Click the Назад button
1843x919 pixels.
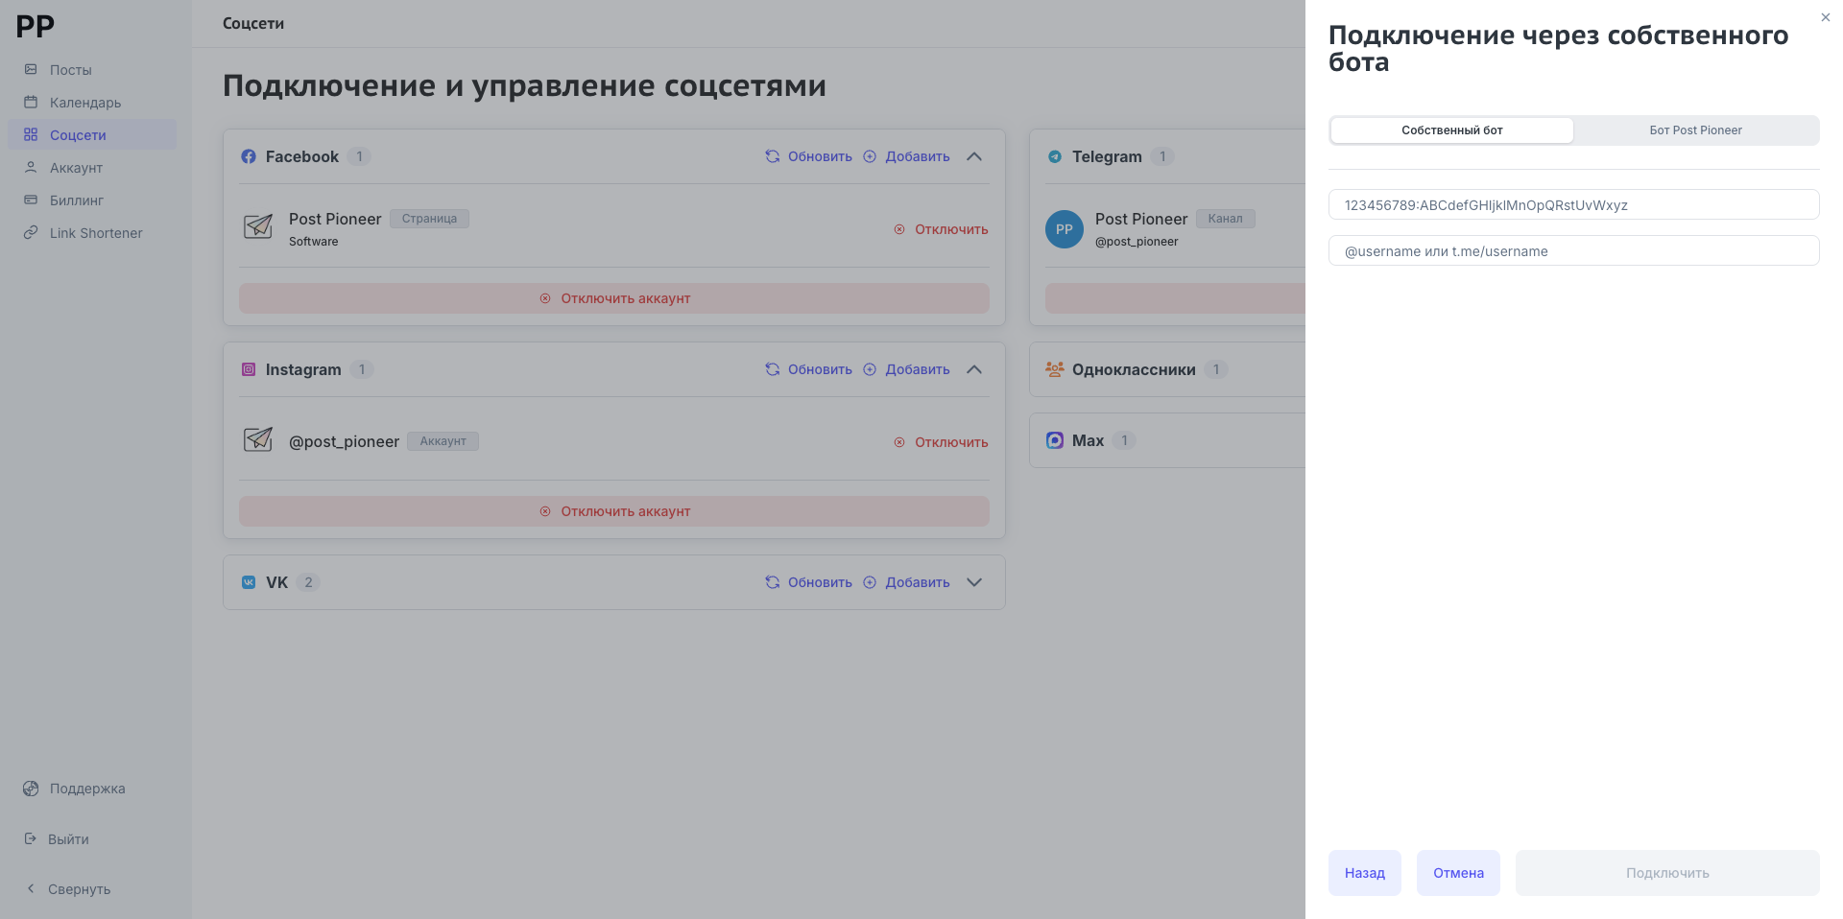pos(1364,873)
